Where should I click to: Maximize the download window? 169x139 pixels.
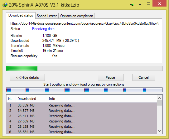(148, 3)
